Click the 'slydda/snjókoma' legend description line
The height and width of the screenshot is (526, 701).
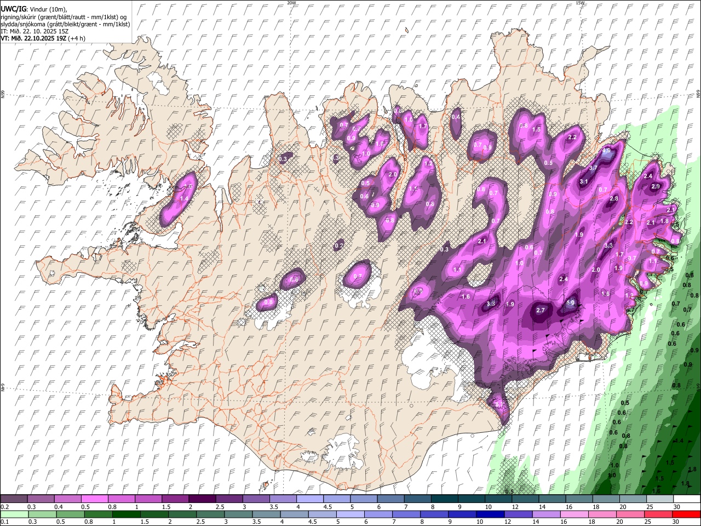[x=66, y=25]
